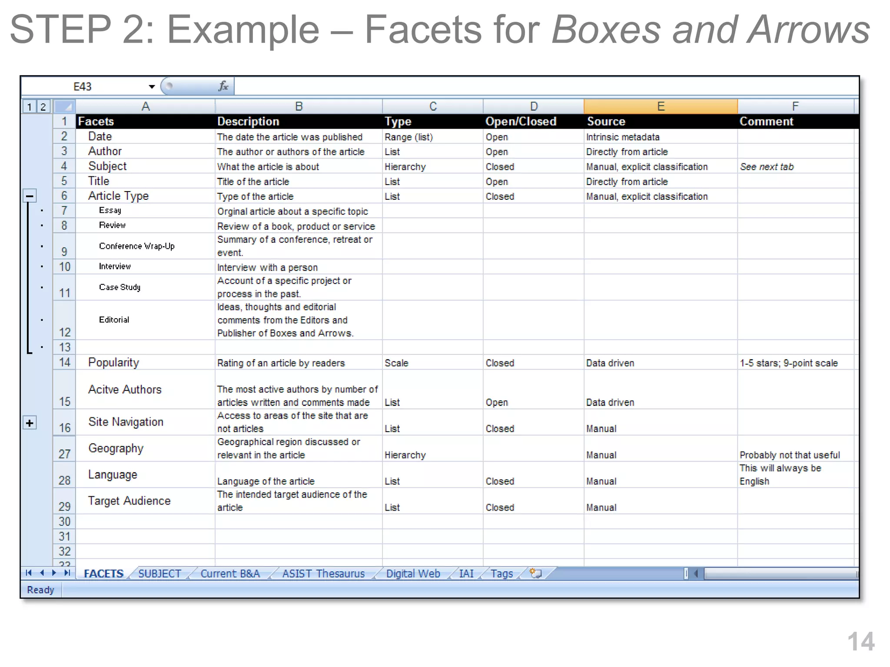Switch to the FACETS sheet tab
The image size is (890, 667).
tap(103, 574)
